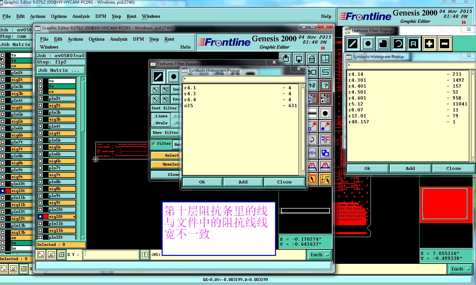
Task: Click the User filter button
Action: pyautogui.click(x=165, y=133)
